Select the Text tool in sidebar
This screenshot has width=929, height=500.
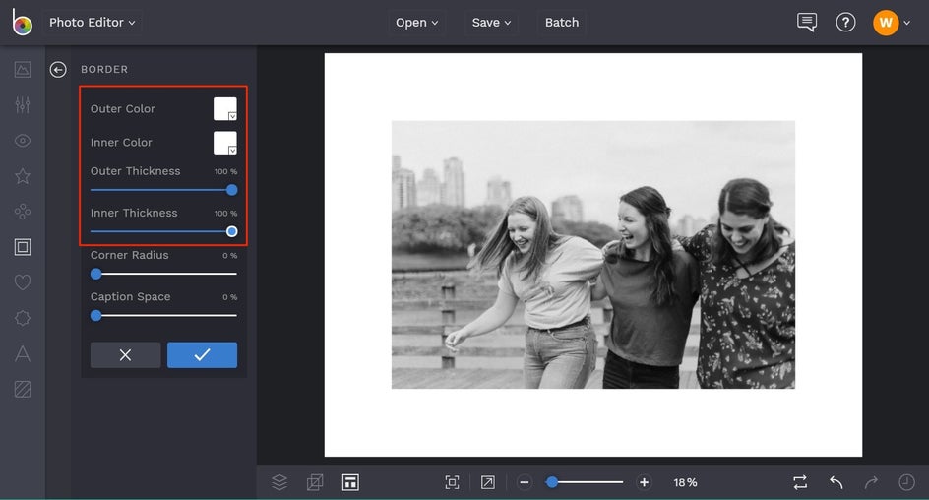(22, 354)
